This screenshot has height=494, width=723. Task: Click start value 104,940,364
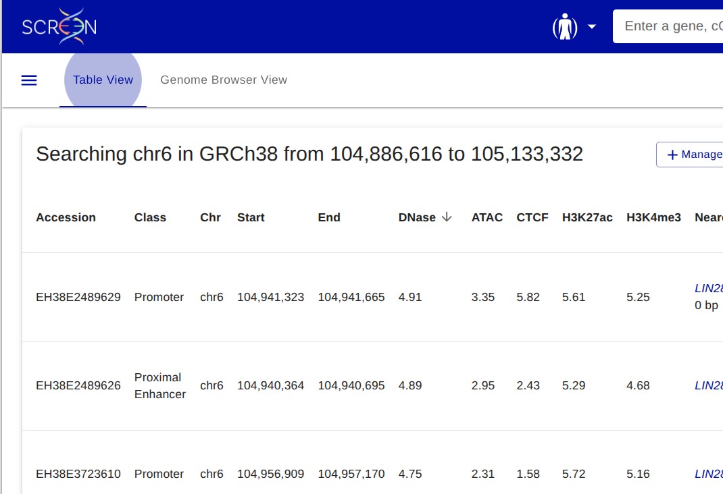pyautogui.click(x=271, y=385)
